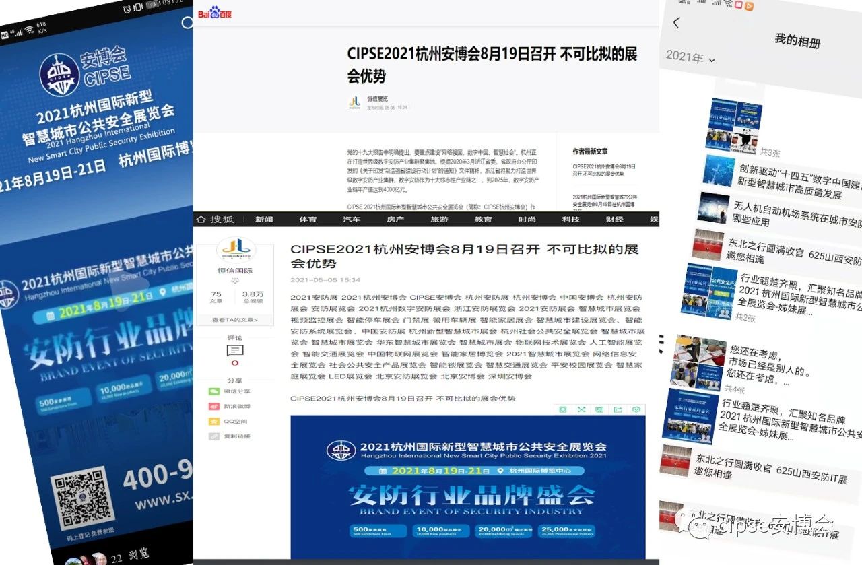The width and height of the screenshot is (862, 565).
Task: Click the share icon on image toolbar
Action: [x=617, y=409]
